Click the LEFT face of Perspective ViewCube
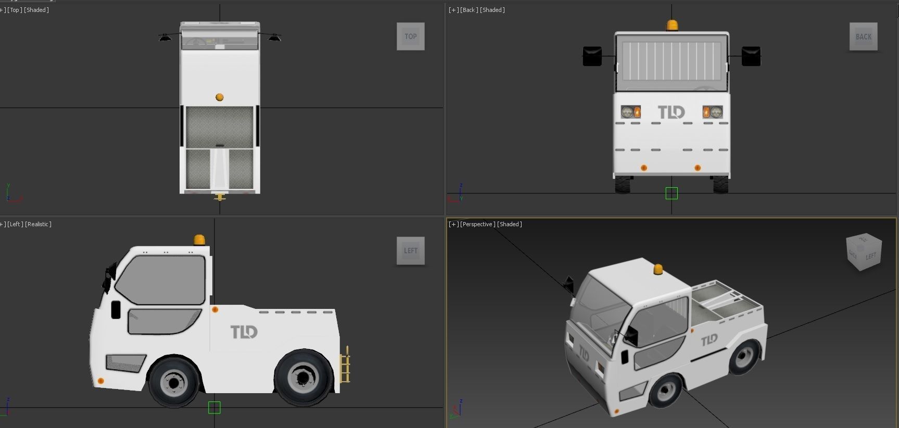 point(870,256)
